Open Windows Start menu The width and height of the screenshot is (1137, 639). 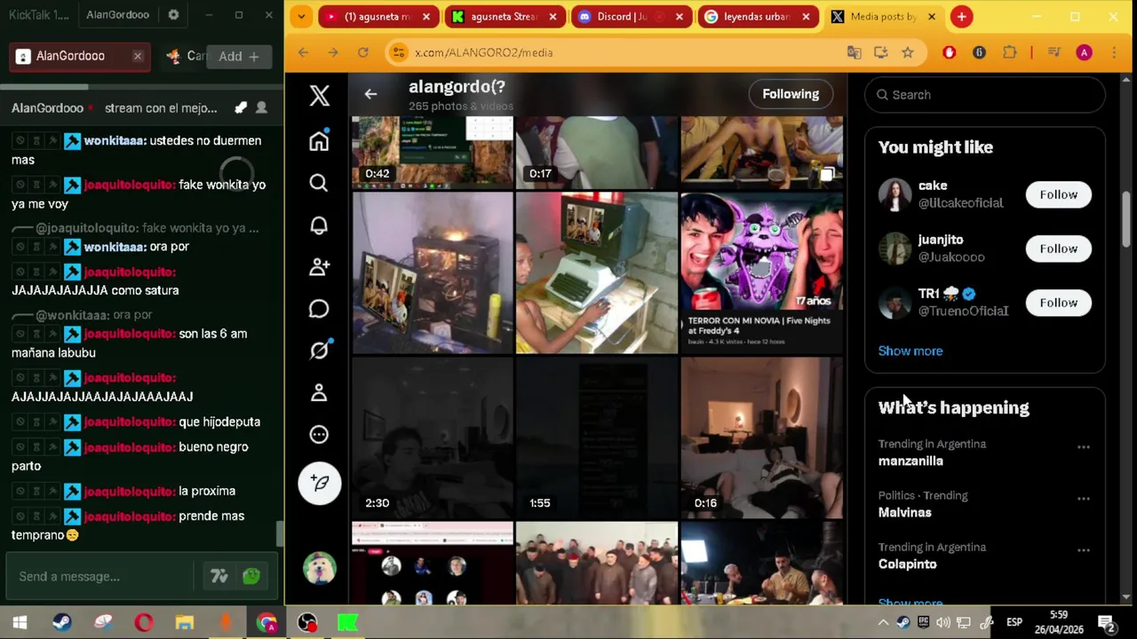click(x=20, y=623)
